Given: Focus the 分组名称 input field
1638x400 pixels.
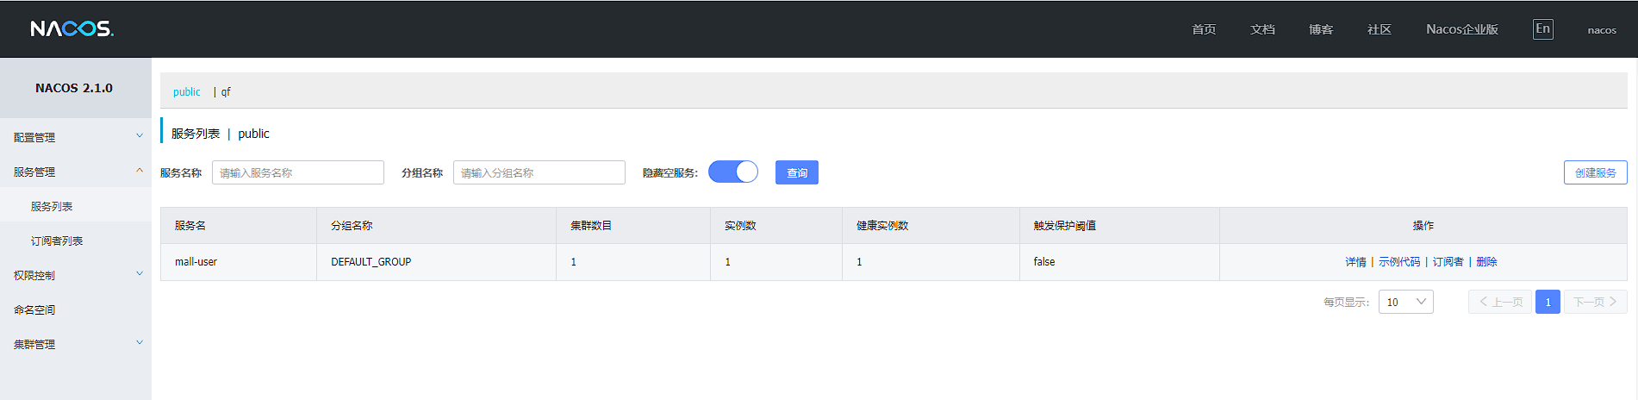Looking at the screenshot, I should click(x=539, y=172).
